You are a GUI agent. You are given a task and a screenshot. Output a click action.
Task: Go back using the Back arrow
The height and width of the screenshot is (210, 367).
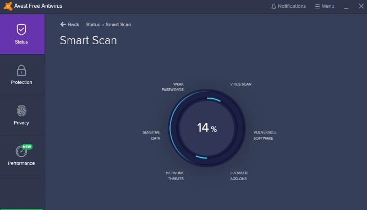click(70, 24)
